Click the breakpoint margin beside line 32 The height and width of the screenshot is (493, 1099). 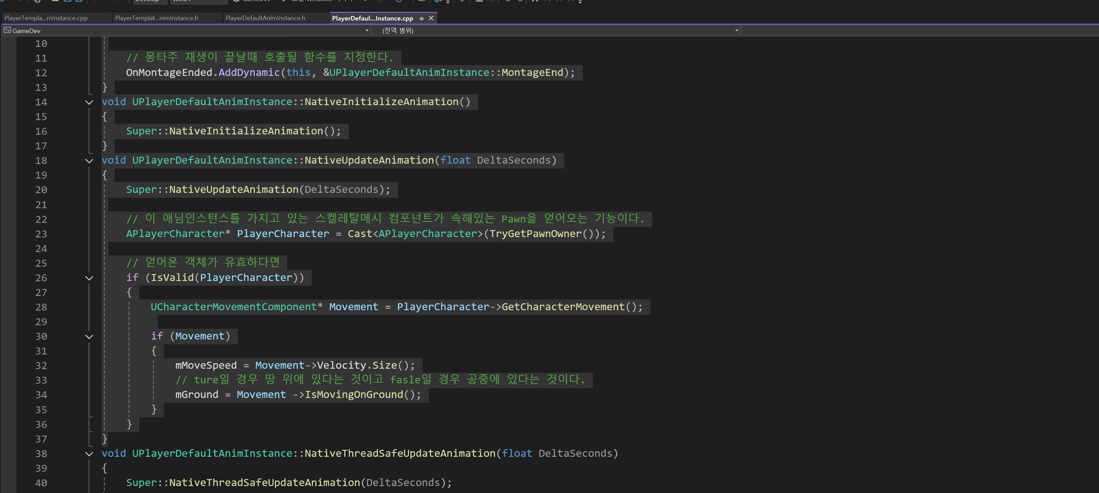point(9,366)
